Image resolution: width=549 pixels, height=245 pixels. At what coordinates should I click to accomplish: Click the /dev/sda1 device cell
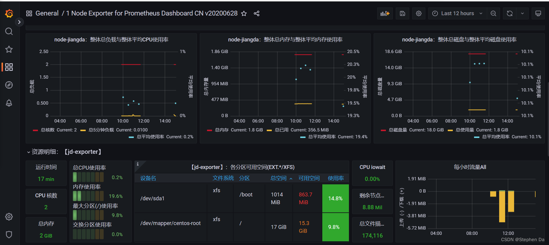tap(171, 199)
